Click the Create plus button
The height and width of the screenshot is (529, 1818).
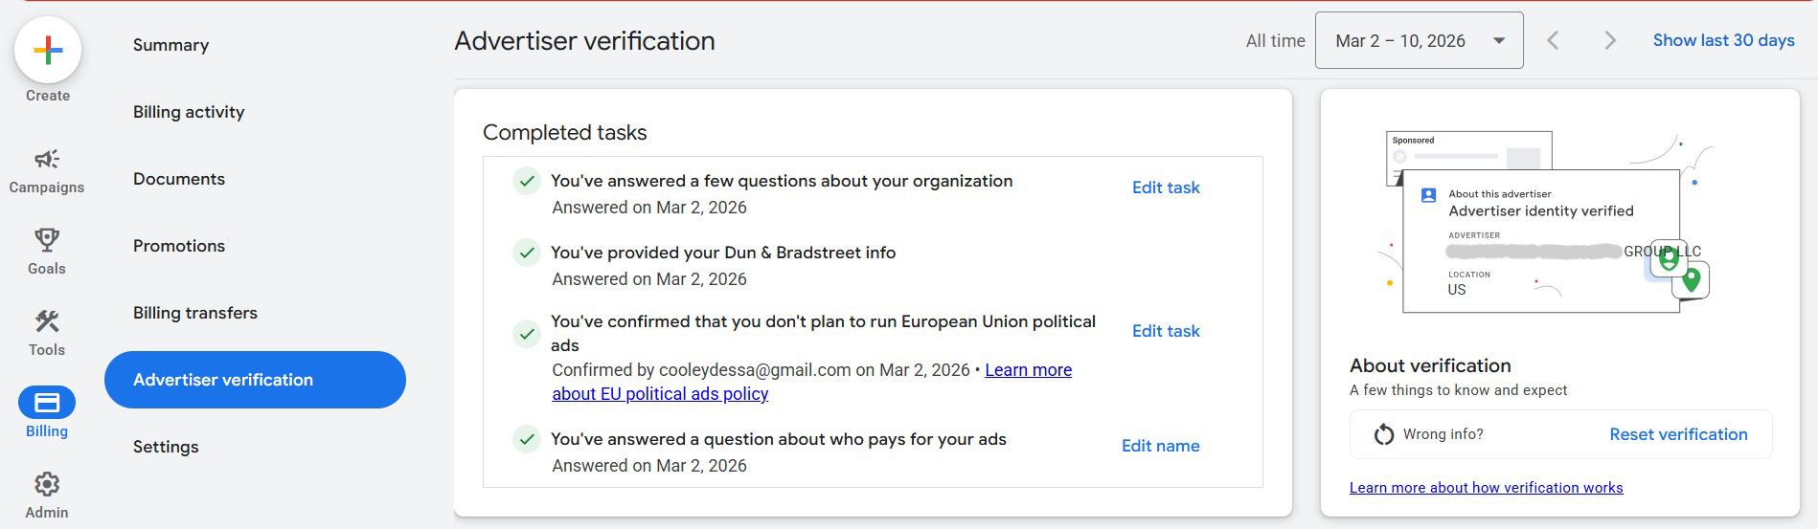(48, 50)
